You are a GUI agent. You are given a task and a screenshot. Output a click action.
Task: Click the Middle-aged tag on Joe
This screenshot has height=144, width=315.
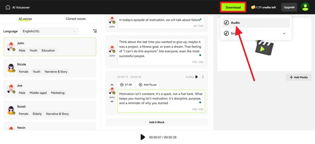click(x=38, y=93)
